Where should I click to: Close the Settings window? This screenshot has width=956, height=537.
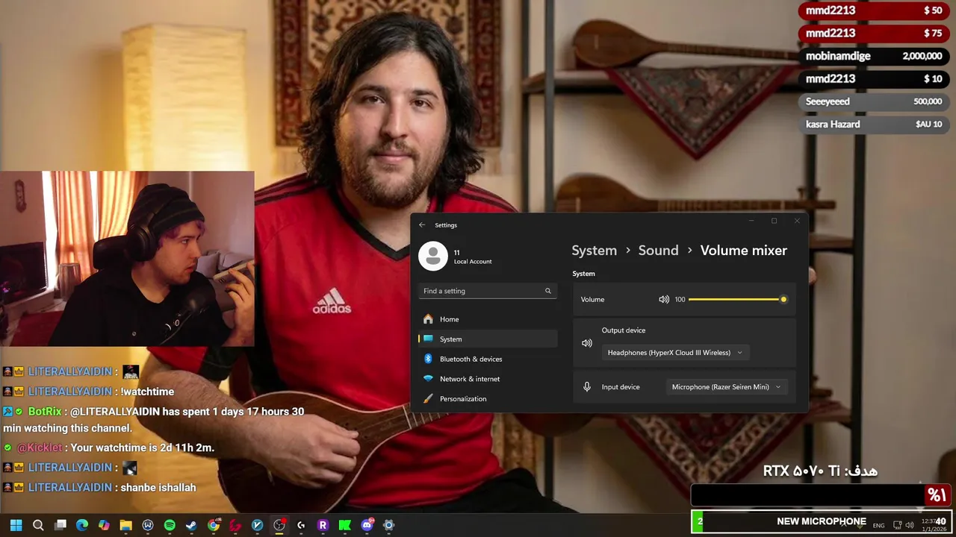(797, 221)
